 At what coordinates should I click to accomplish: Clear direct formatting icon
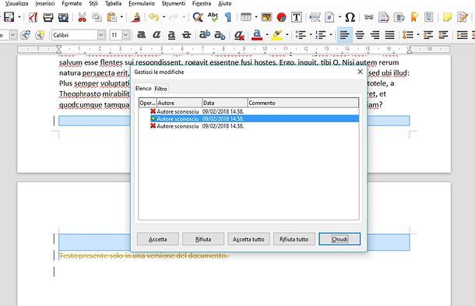point(239,36)
